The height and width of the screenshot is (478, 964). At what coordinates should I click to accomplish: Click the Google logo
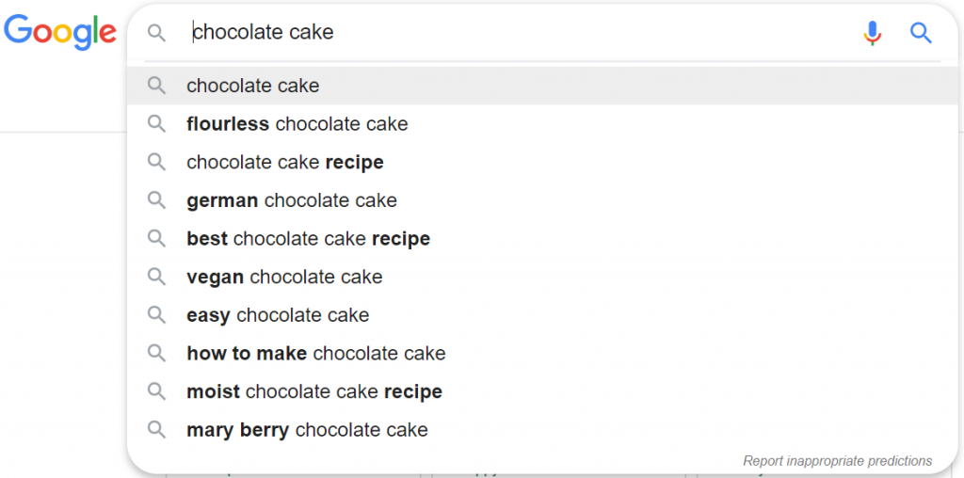click(60, 33)
